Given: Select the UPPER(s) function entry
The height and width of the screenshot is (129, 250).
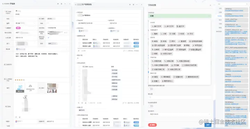Looking at the screenshot, I should (x=236, y=10).
